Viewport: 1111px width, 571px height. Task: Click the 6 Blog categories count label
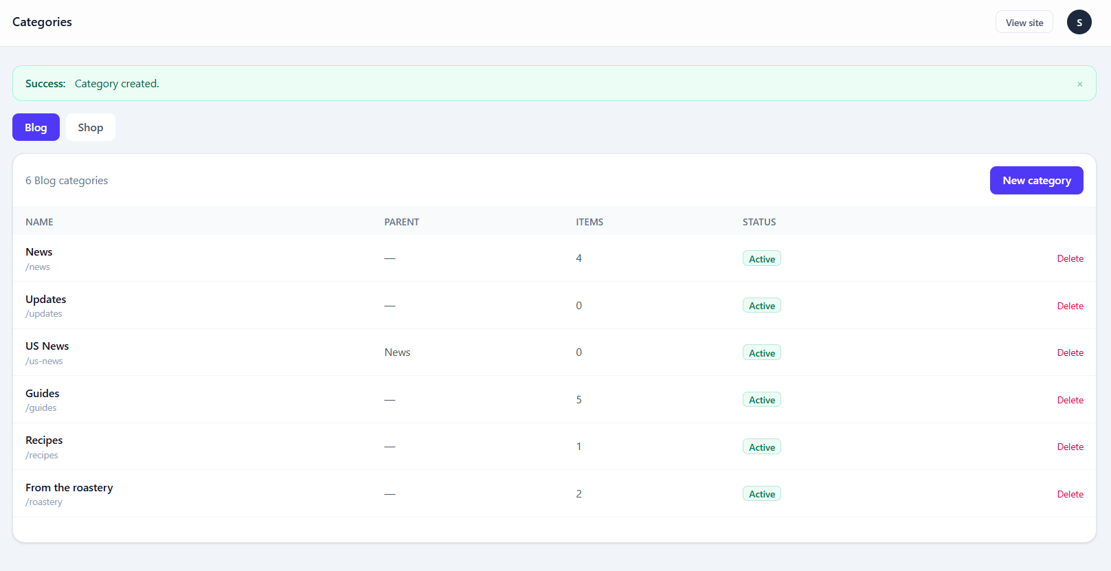pyautogui.click(x=67, y=181)
